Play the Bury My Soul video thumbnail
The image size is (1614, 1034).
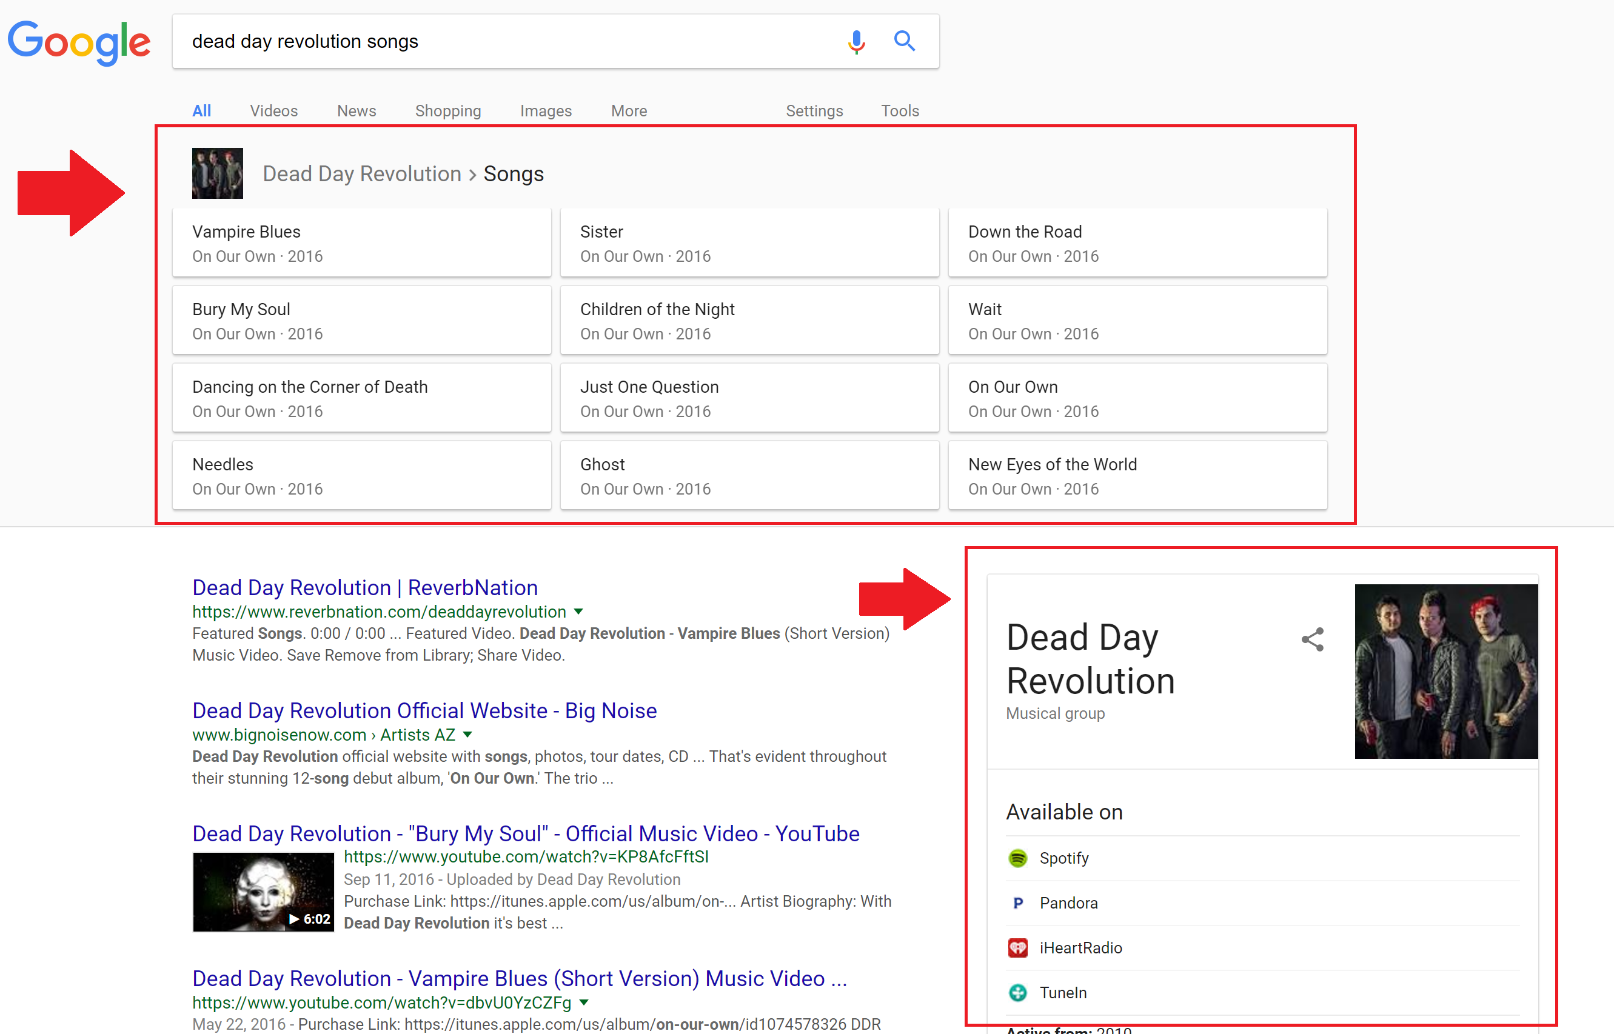click(x=263, y=892)
